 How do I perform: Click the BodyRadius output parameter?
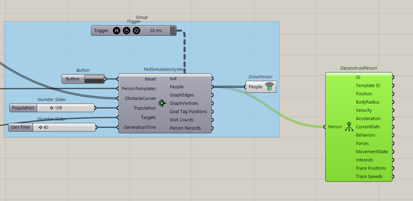[368, 102]
